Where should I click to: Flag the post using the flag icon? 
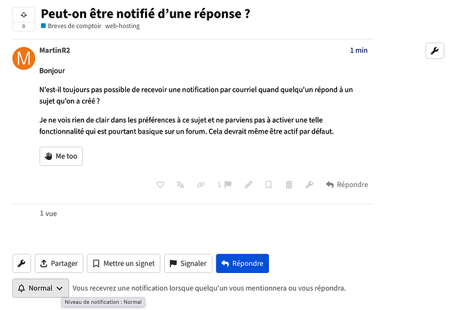(225, 184)
